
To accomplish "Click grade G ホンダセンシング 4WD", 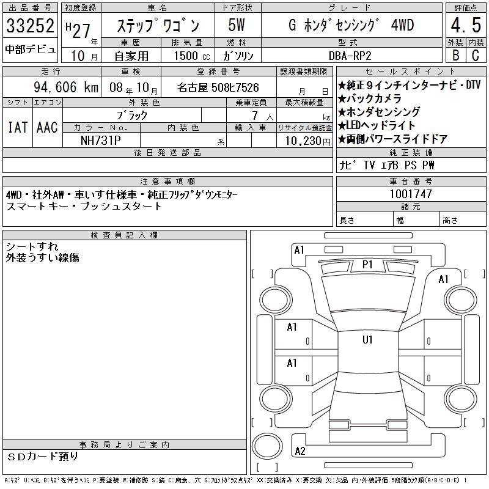I will coord(351,25).
